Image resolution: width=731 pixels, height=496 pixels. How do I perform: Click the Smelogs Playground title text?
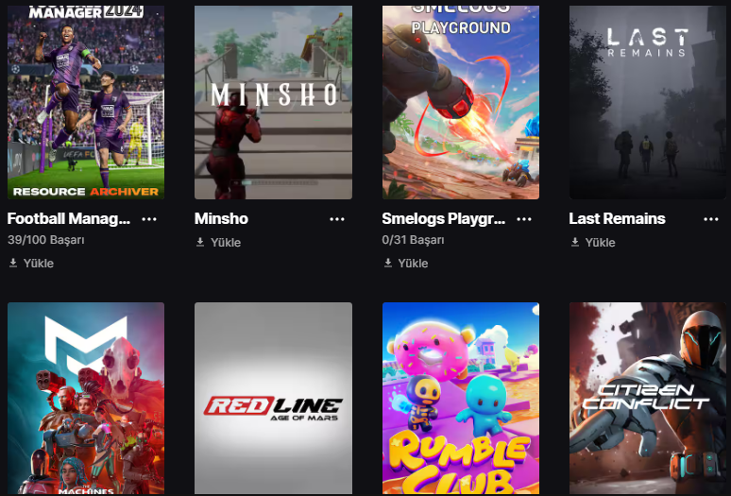click(443, 218)
